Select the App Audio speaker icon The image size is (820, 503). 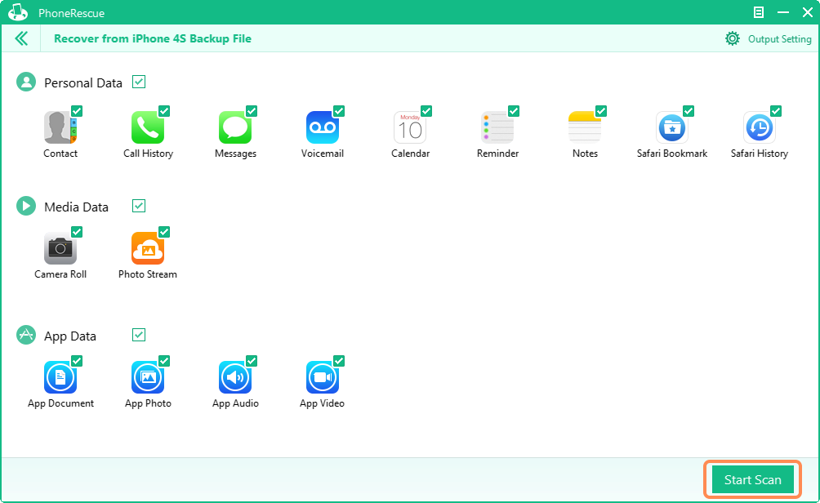coord(234,377)
